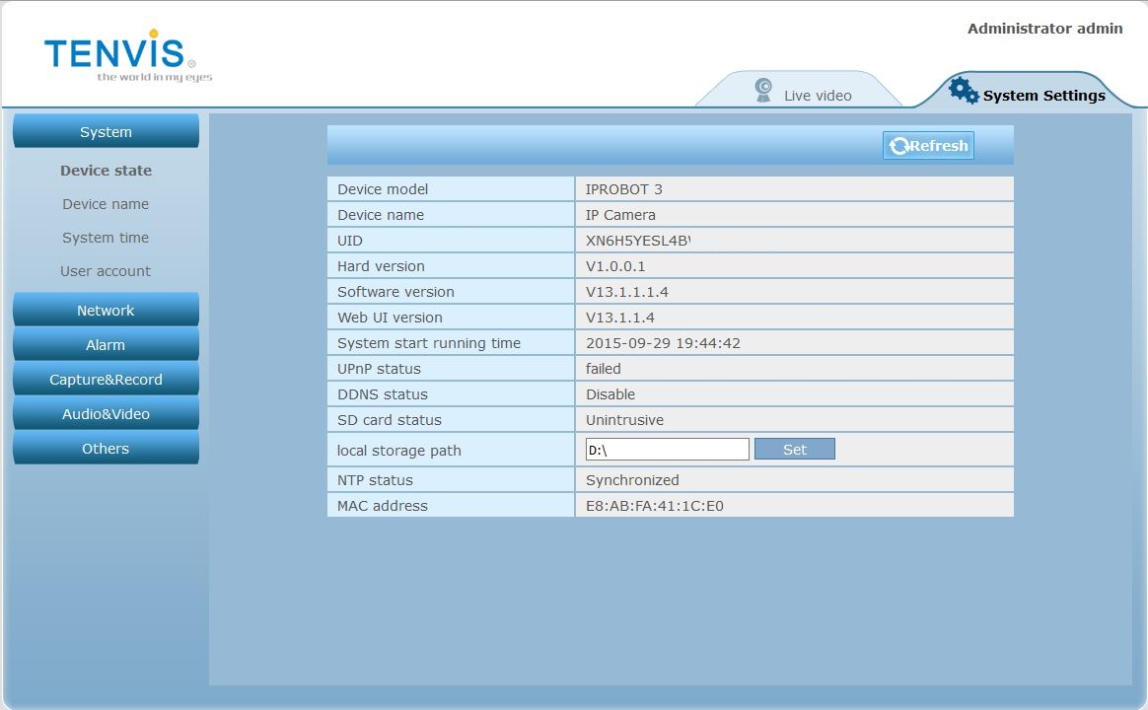Expand the Audio&Video section
The image size is (1148, 710).
tap(106, 414)
